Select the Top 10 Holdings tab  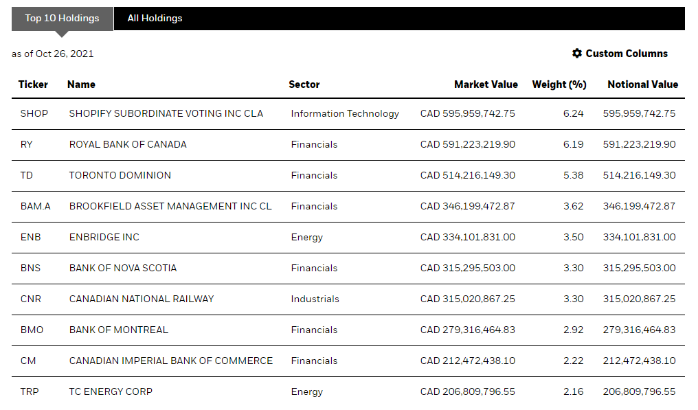[x=62, y=19]
